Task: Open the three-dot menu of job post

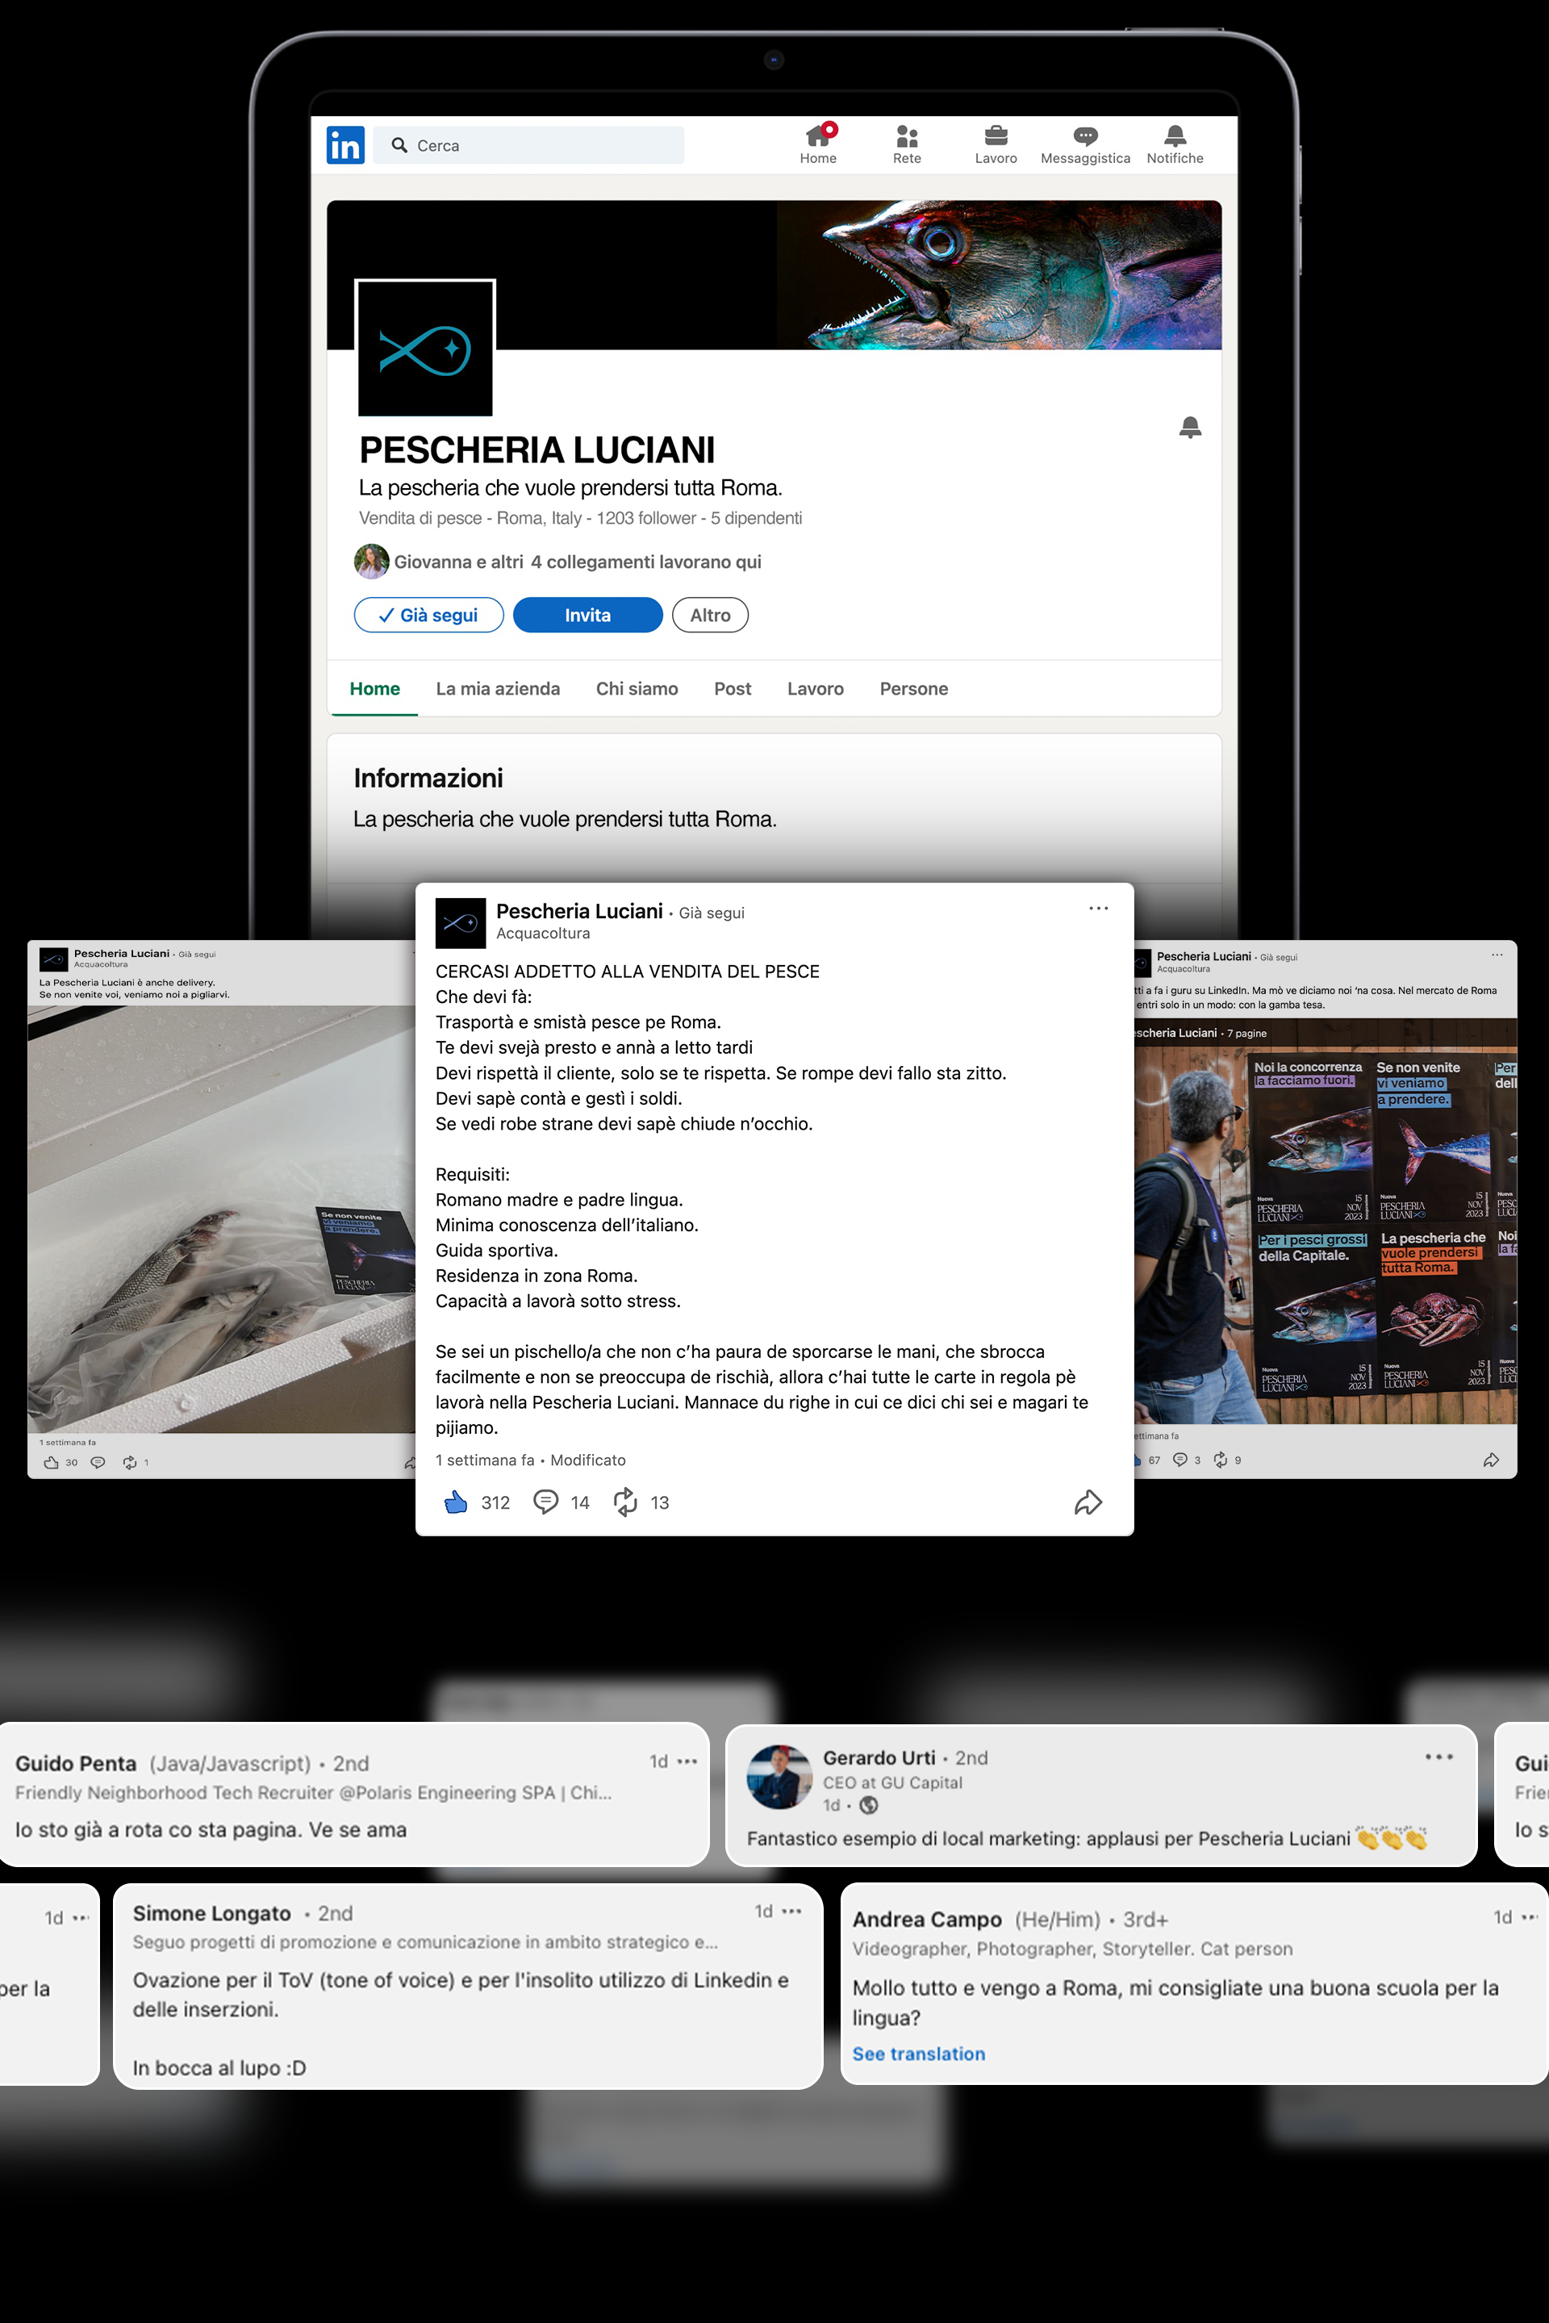Action: tap(1099, 908)
